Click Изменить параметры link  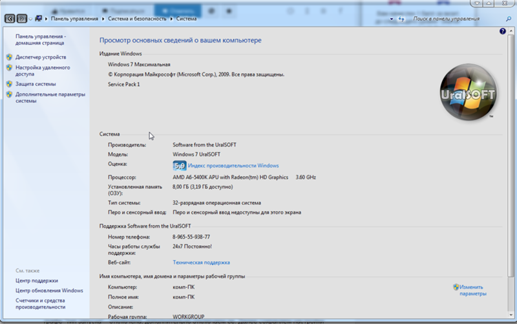(x=473, y=290)
